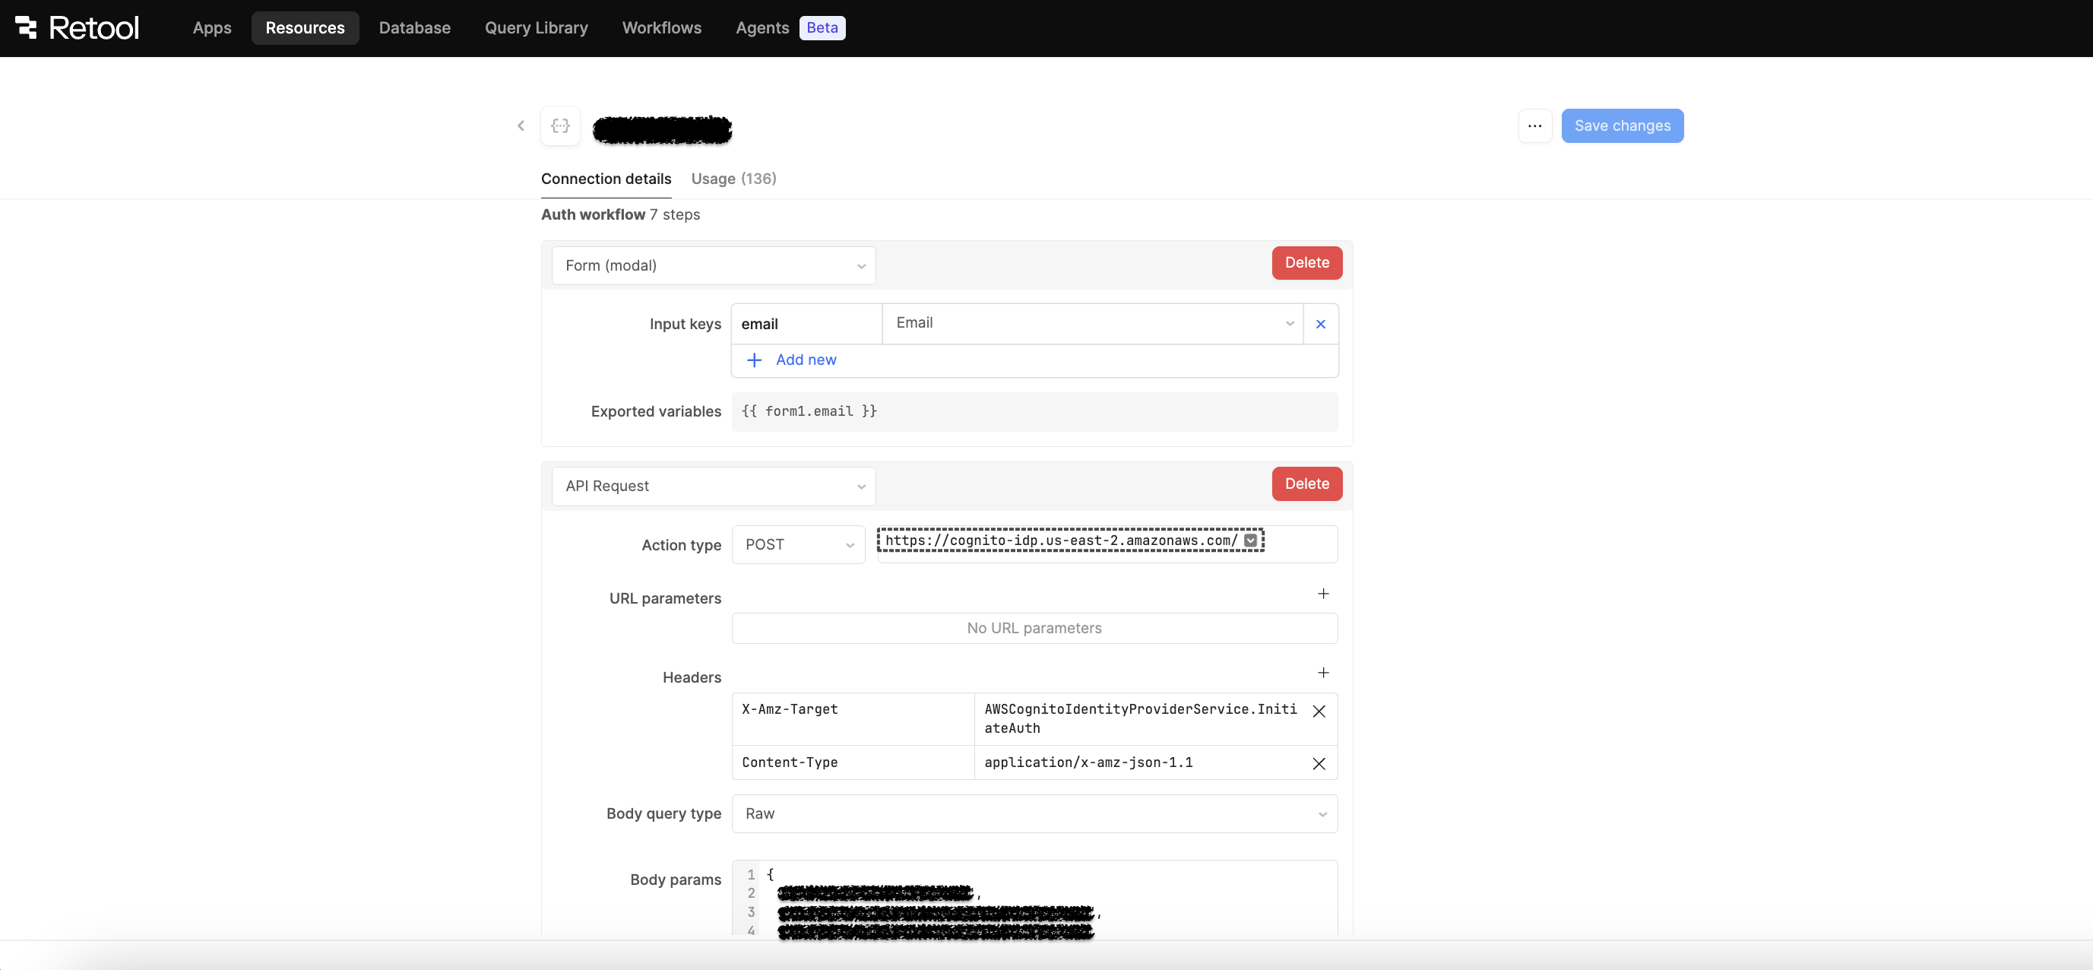Switch to the Usage (136) tab
This screenshot has width=2093, height=970.
pos(733,179)
